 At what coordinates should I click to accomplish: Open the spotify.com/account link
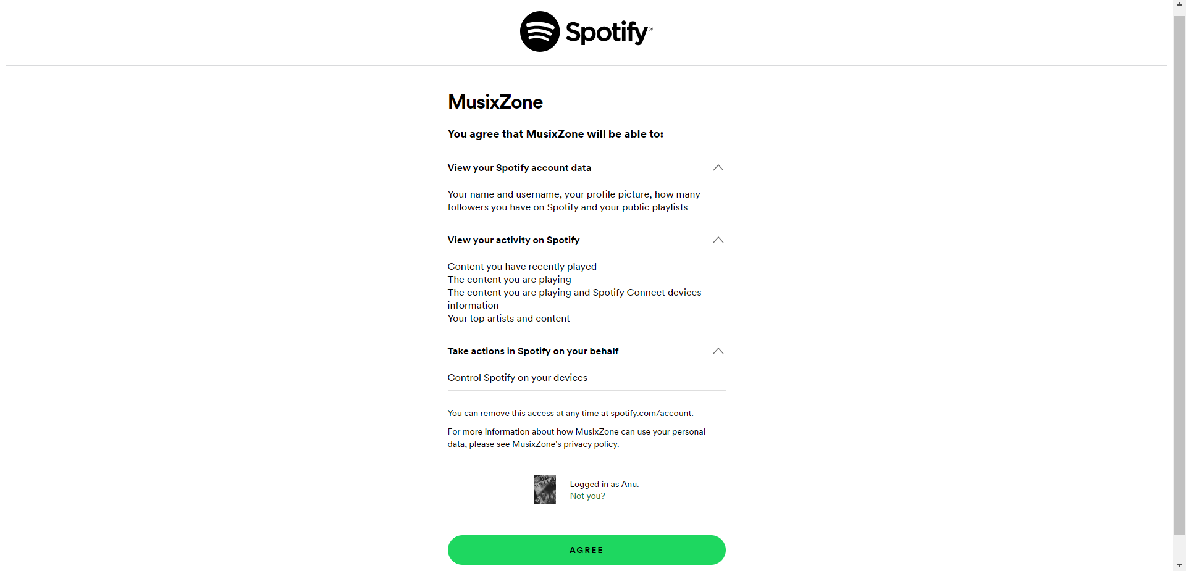(650, 413)
